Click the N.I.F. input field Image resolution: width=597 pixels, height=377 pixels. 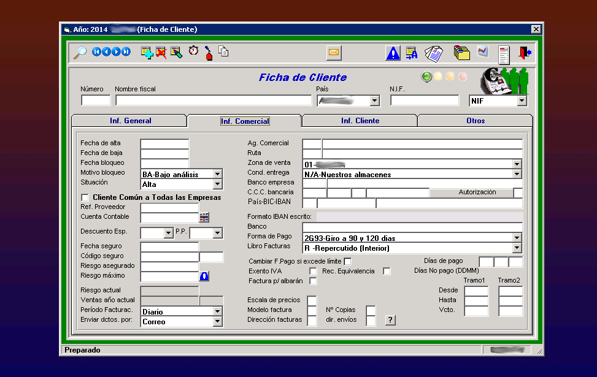[x=425, y=101]
